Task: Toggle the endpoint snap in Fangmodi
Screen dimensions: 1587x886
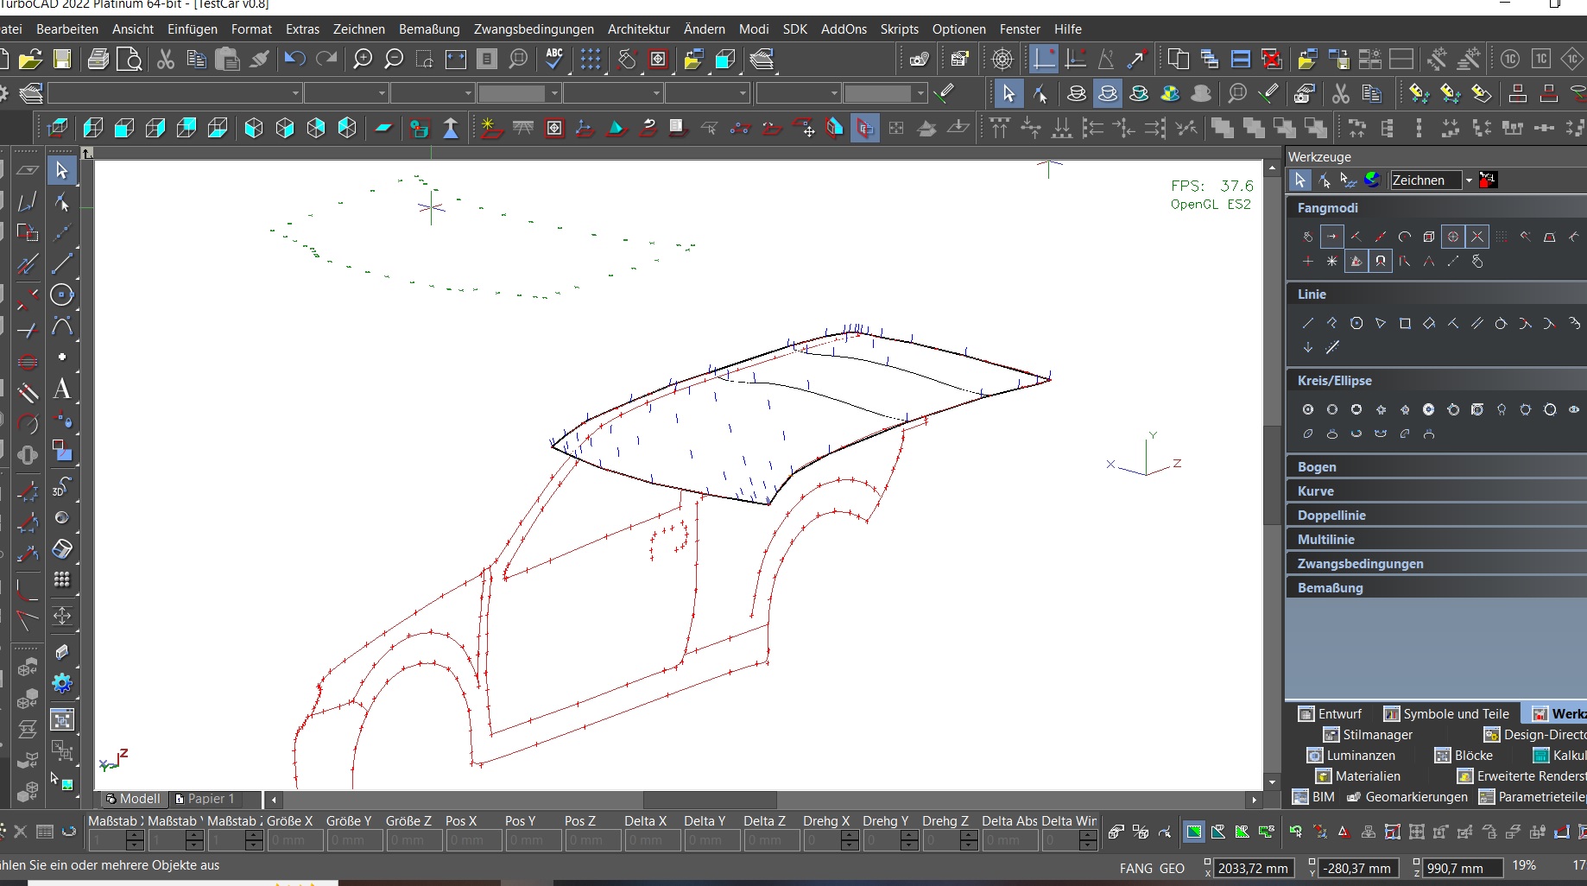Action: coord(1332,236)
